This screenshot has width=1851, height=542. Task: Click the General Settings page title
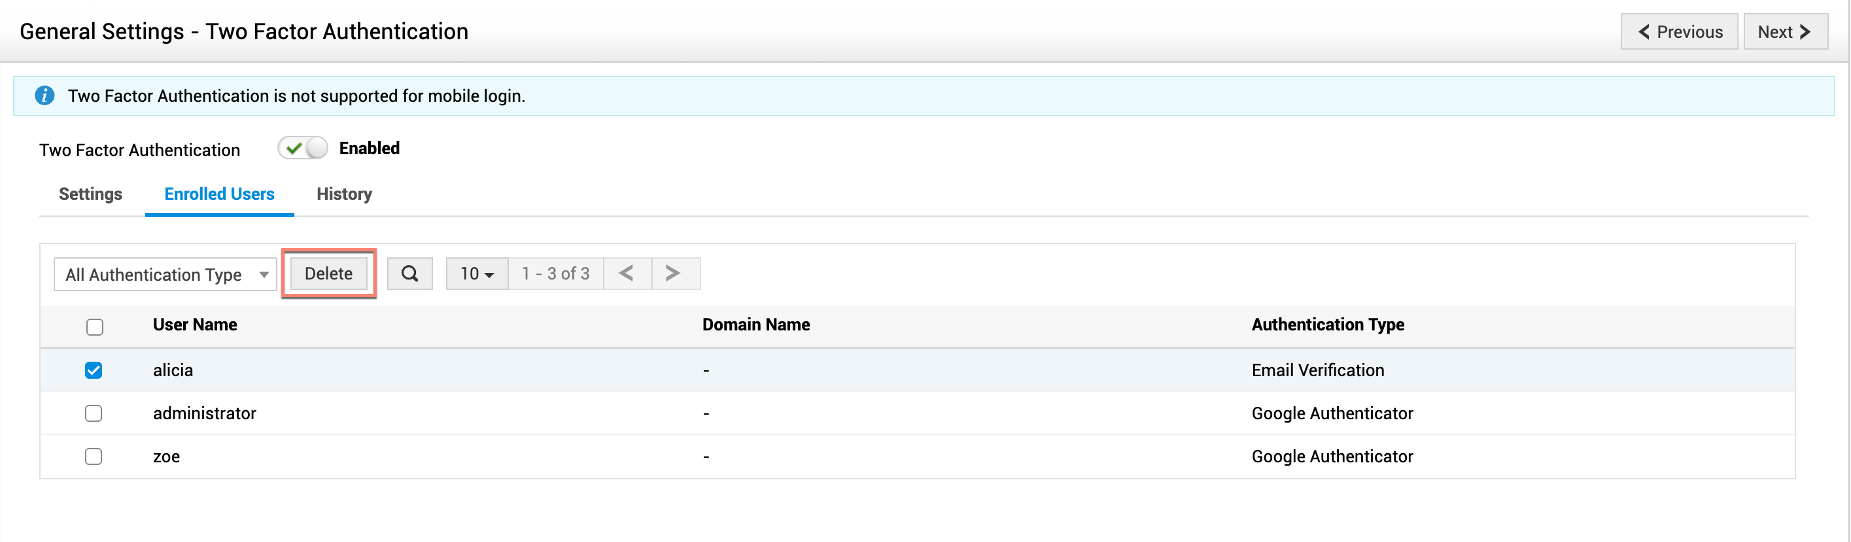coord(243,31)
